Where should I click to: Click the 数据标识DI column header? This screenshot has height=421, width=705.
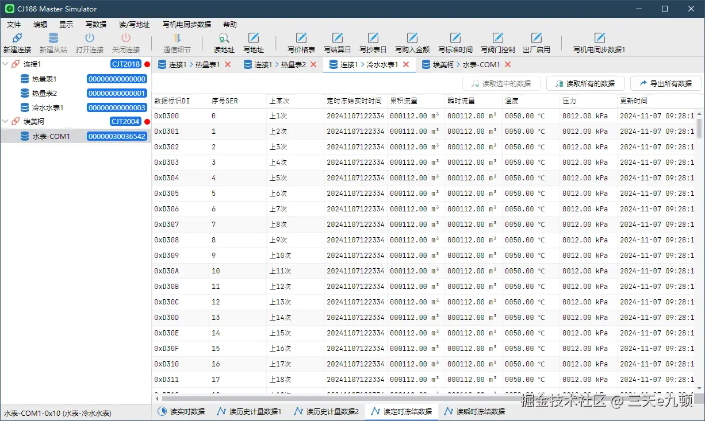[181, 101]
